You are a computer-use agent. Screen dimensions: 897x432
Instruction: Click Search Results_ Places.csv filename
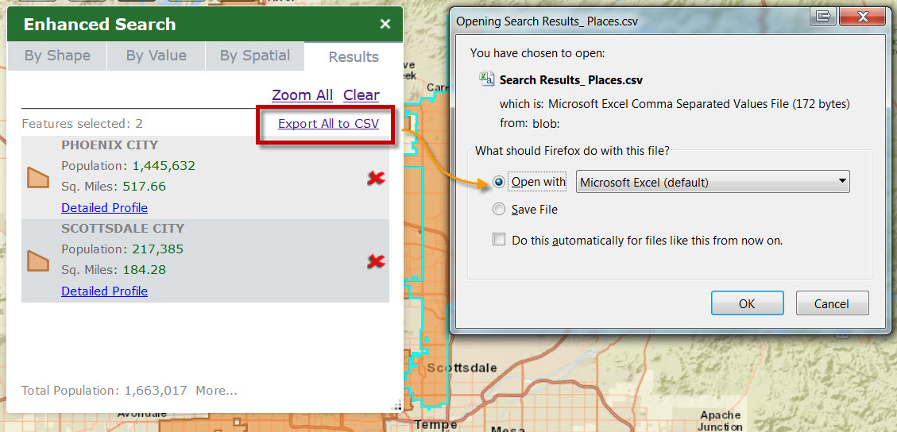[571, 80]
